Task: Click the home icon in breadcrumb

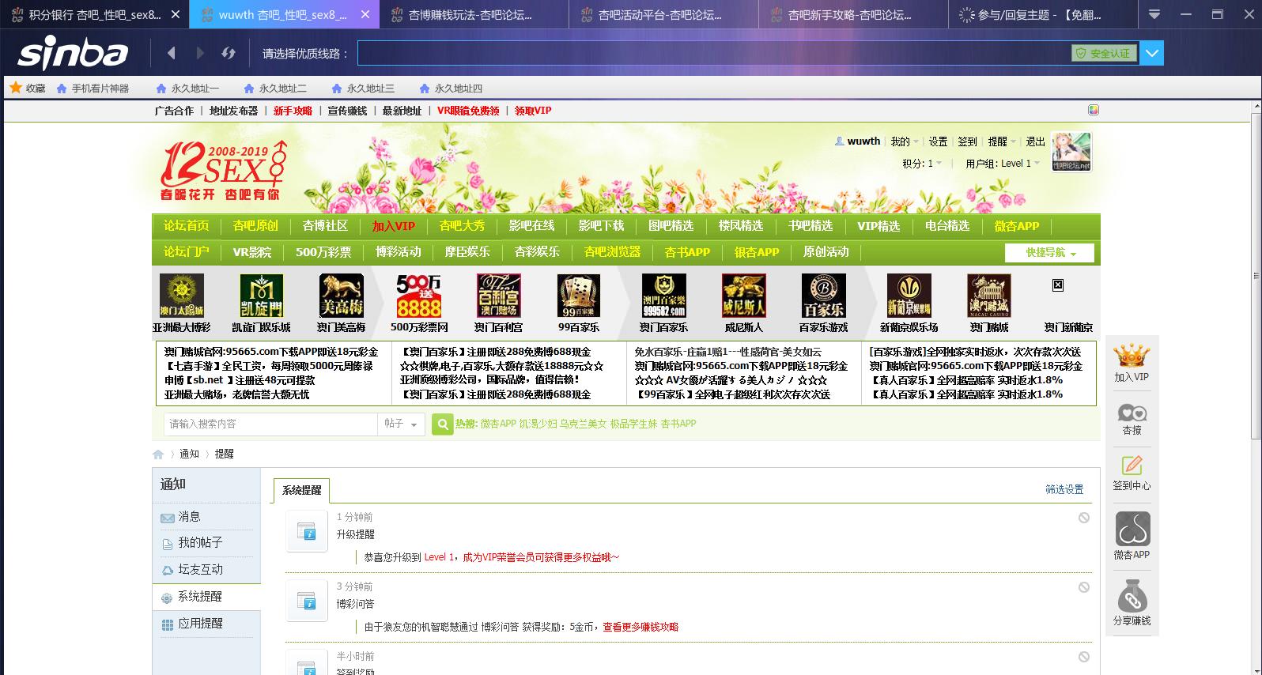Action: pos(158,454)
